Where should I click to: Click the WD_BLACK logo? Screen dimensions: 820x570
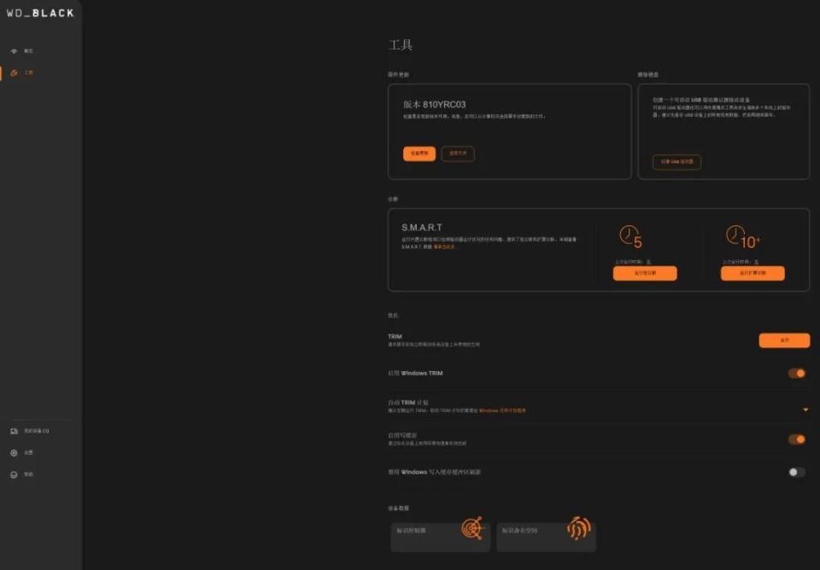coord(40,13)
